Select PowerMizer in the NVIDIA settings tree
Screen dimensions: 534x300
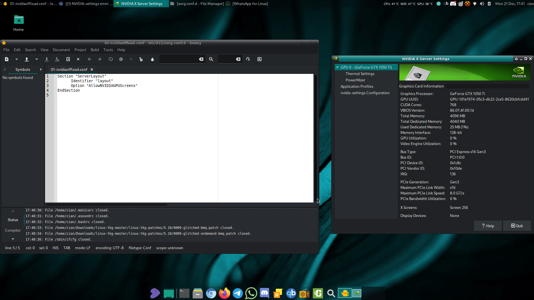355,80
